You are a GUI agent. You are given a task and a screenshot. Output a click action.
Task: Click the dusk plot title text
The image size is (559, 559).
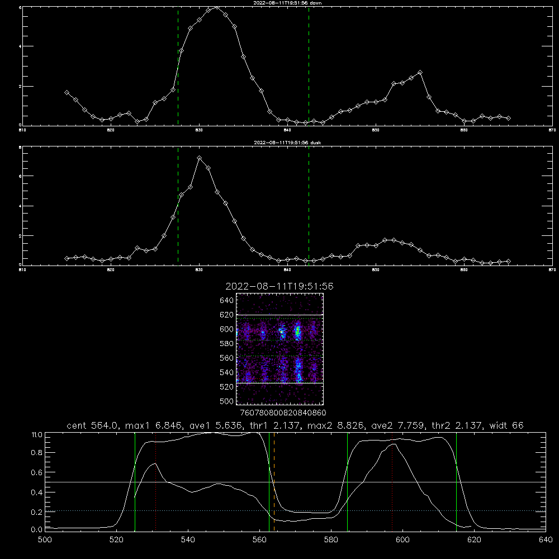coord(287,143)
